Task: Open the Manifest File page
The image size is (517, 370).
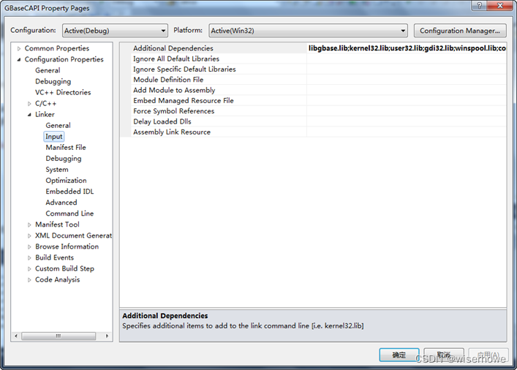Action: pyautogui.click(x=66, y=148)
